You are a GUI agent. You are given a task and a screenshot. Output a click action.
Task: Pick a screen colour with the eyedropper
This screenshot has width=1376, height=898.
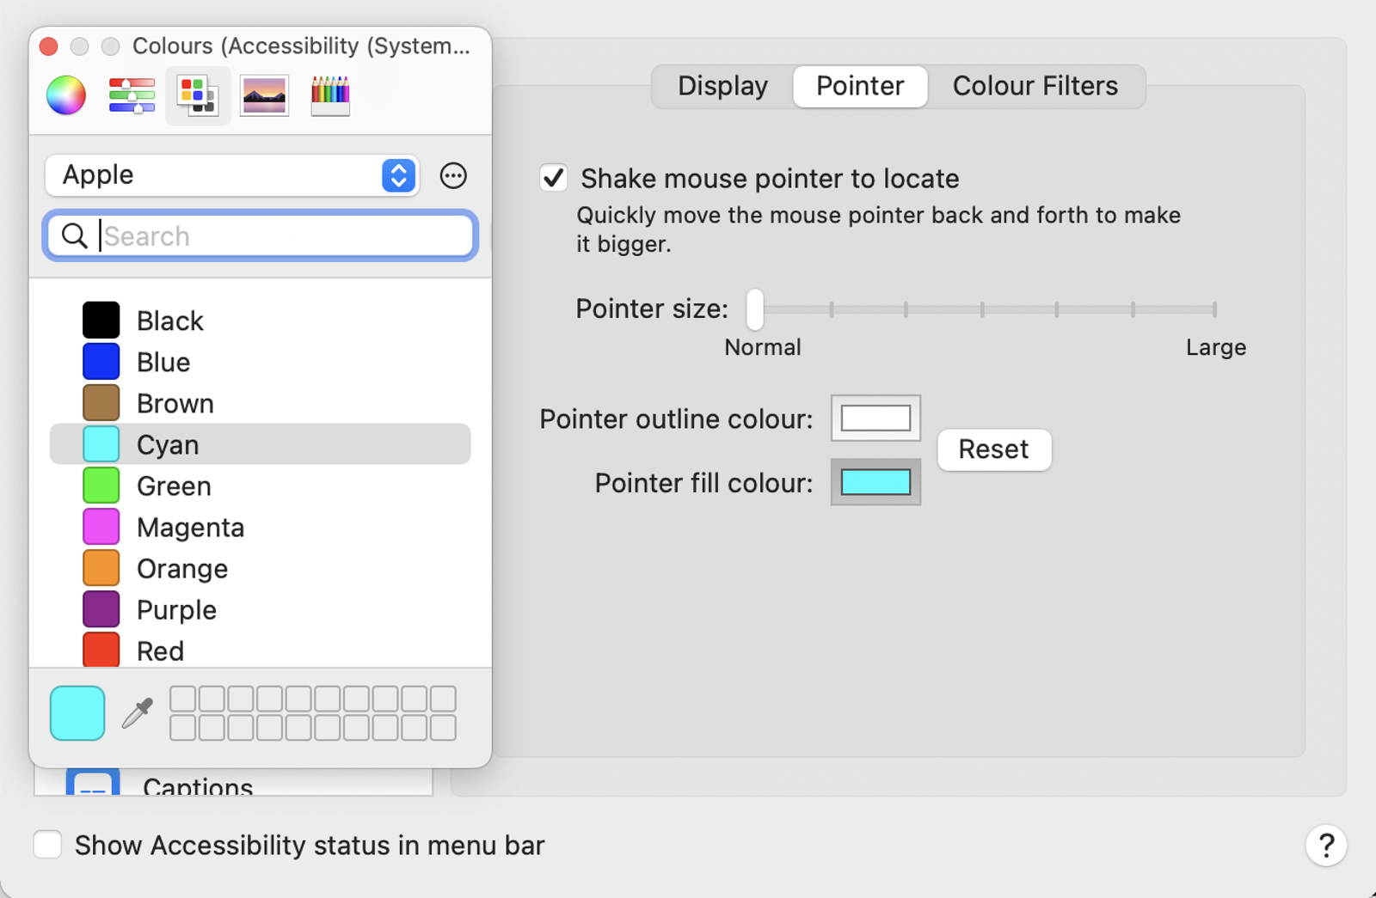click(138, 713)
